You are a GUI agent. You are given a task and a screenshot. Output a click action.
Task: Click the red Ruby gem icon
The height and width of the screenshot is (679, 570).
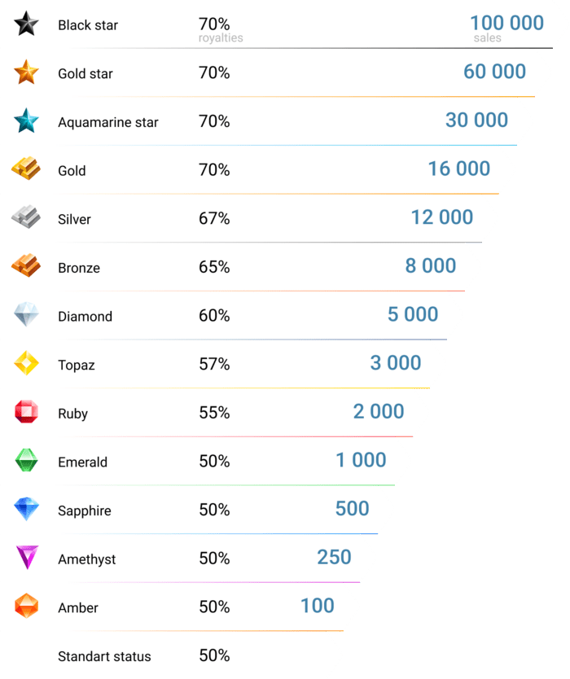click(26, 412)
